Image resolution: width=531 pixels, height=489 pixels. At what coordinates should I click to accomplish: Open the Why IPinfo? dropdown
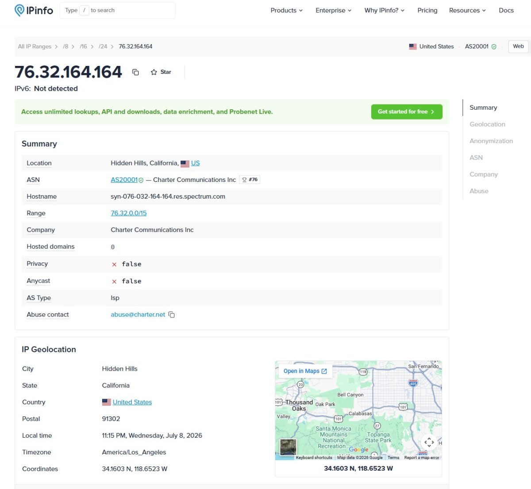click(384, 10)
